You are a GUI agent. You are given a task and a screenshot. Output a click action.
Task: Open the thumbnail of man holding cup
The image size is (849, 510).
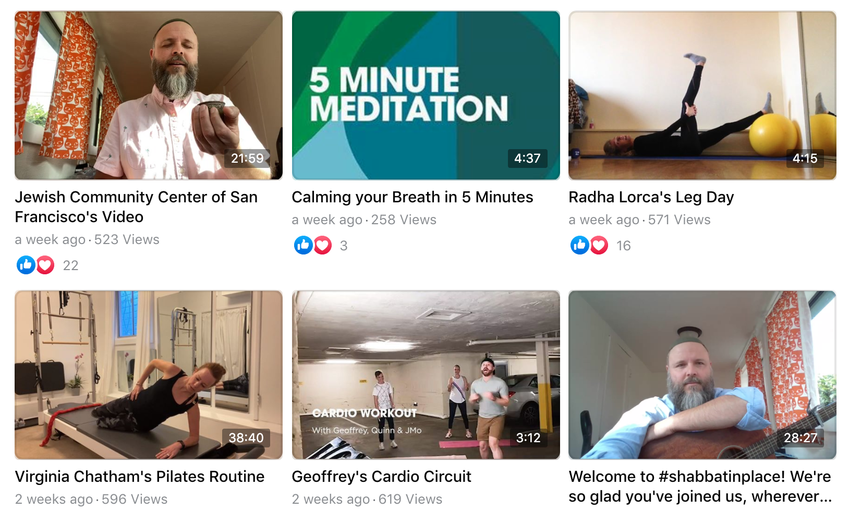pyautogui.click(x=149, y=95)
